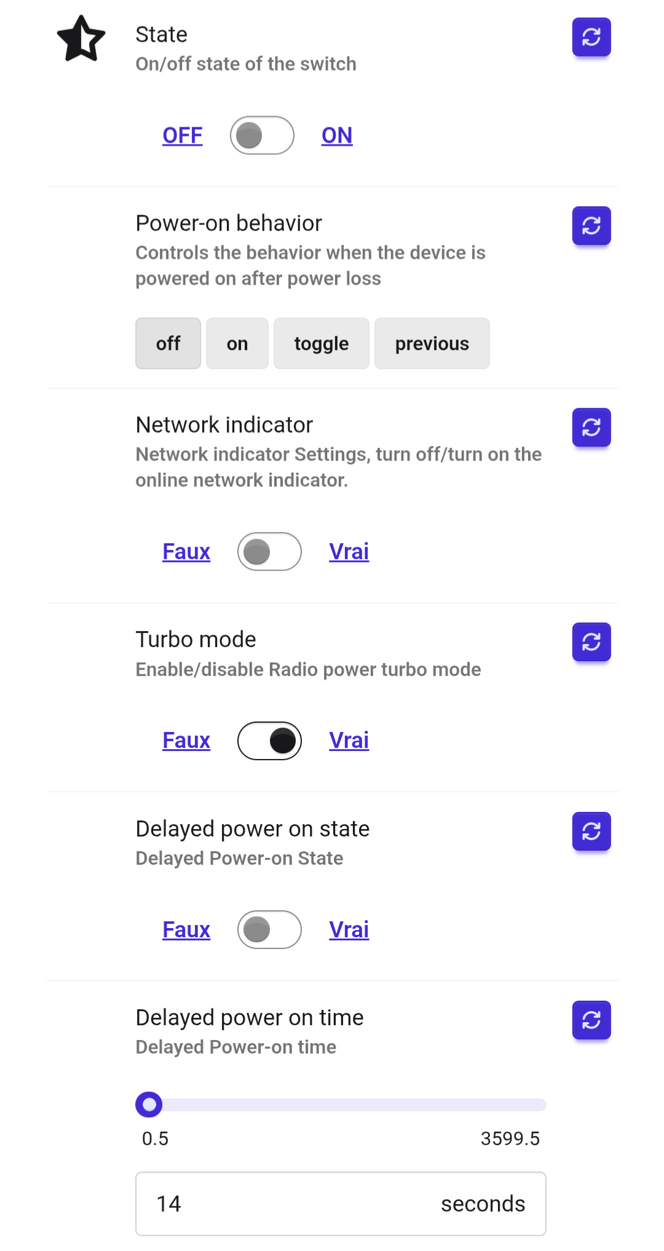This screenshot has height=1251, width=664.
Task: Toggle the Delayed power on state switch
Action: click(269, 929)
